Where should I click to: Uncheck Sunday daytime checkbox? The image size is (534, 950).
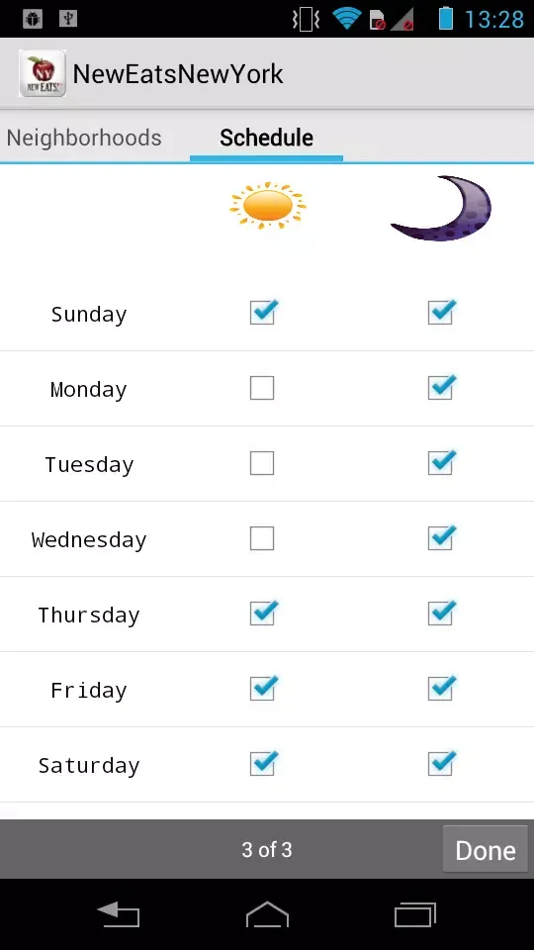coord(263,312)
